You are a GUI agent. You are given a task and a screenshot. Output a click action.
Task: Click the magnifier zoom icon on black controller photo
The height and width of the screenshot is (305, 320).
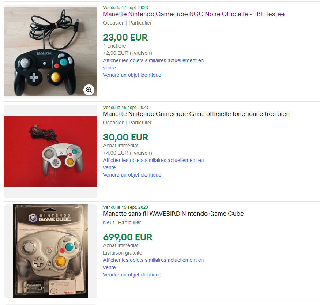coord(89,90)
